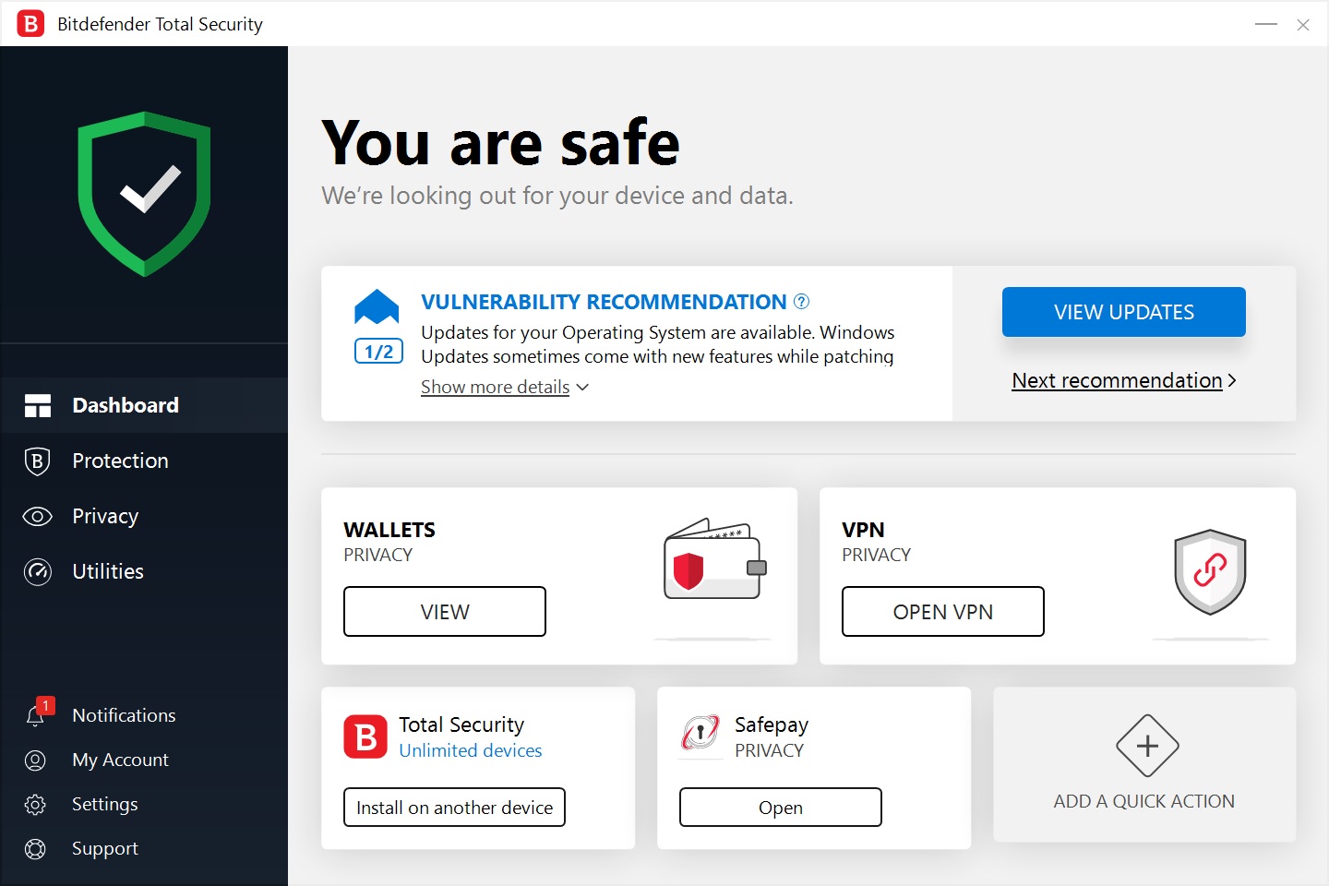1329x886 pixels.
Task: Click the Unlimited devices link
Action: tap(471, 750)
